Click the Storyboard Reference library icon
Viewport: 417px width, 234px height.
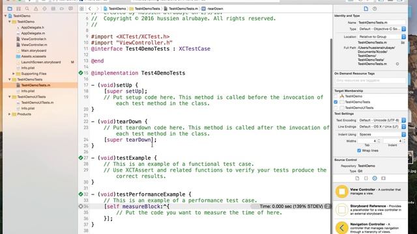pos(341,209)
